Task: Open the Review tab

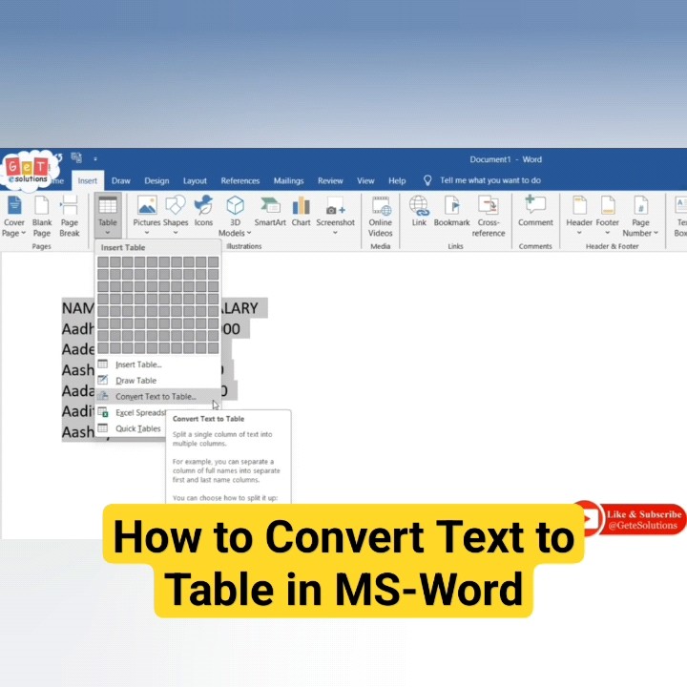Action: (x=330, y=181)
